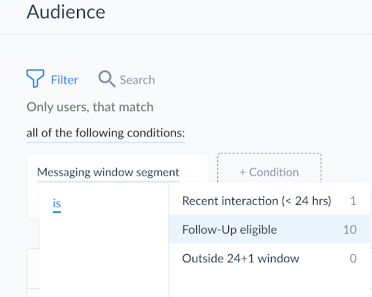Expand the Messaging window segment field
The height and width of the screenshot is (297, 372).
tap(108, 173)
